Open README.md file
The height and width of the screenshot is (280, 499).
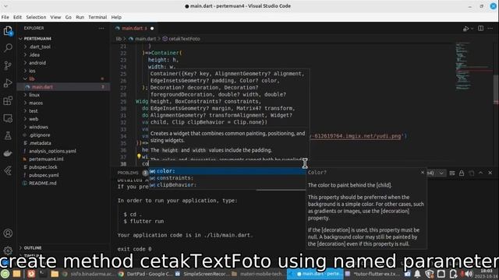[x=63, y=184]
